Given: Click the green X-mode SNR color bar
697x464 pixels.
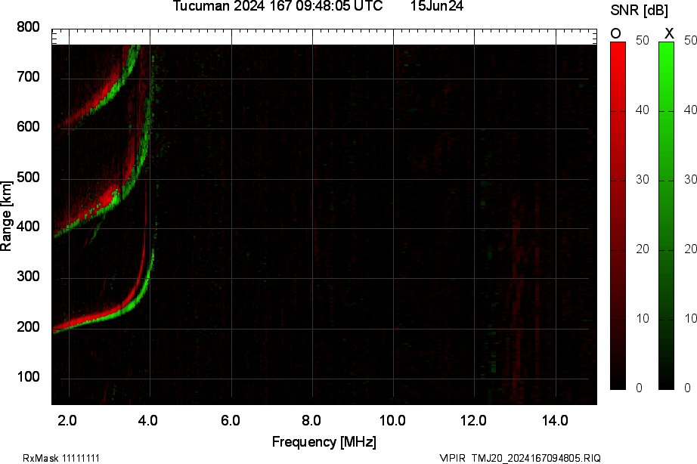Looking at the screenshot, I should (x=666, y=215).
